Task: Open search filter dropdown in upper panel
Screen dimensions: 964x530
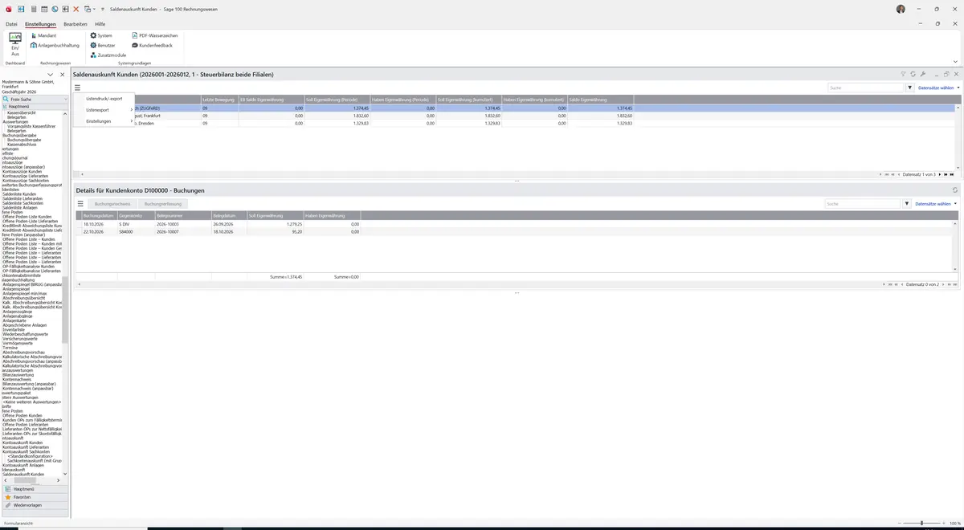Action: 910,88
